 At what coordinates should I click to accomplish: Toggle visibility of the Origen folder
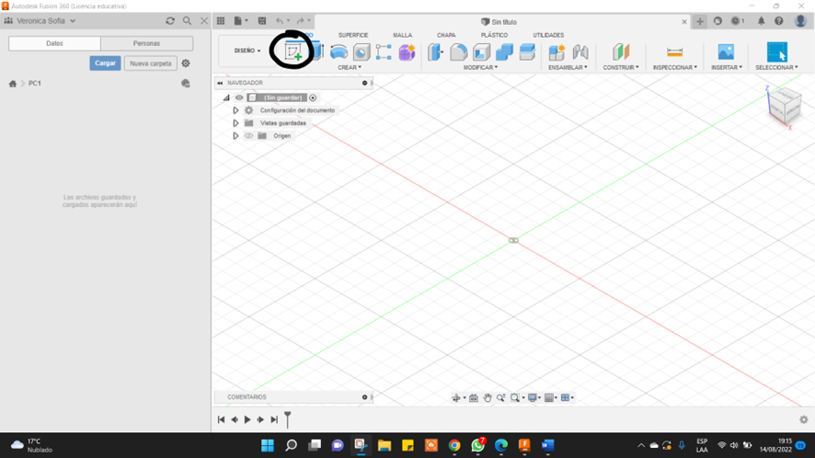249,136
